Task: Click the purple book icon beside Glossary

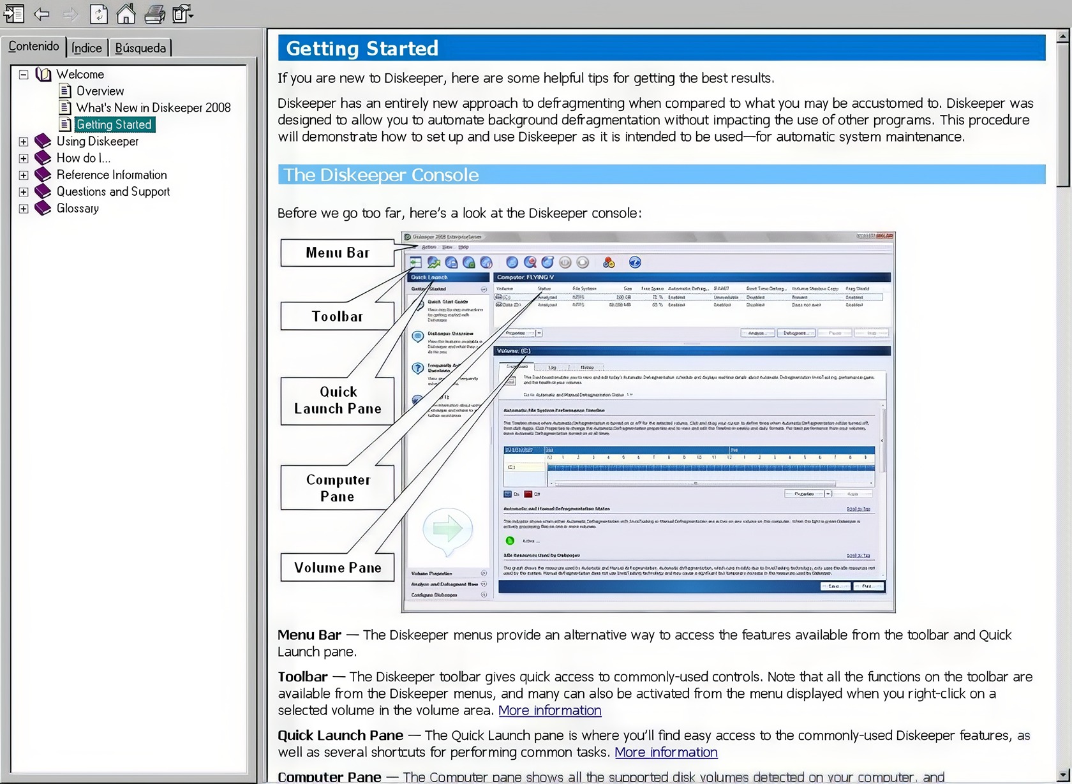Action: pyautogui.click(x=43, y=209)
